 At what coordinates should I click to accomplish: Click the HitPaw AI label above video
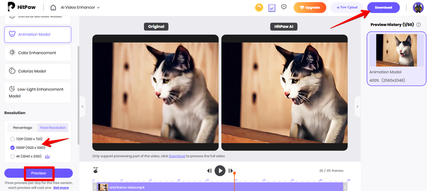tap(284, 26)
